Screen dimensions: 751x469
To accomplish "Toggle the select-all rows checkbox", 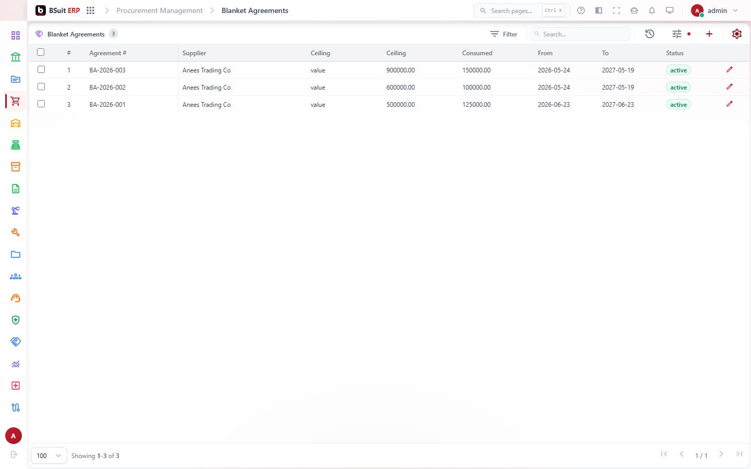I will (x=41, y=52).
